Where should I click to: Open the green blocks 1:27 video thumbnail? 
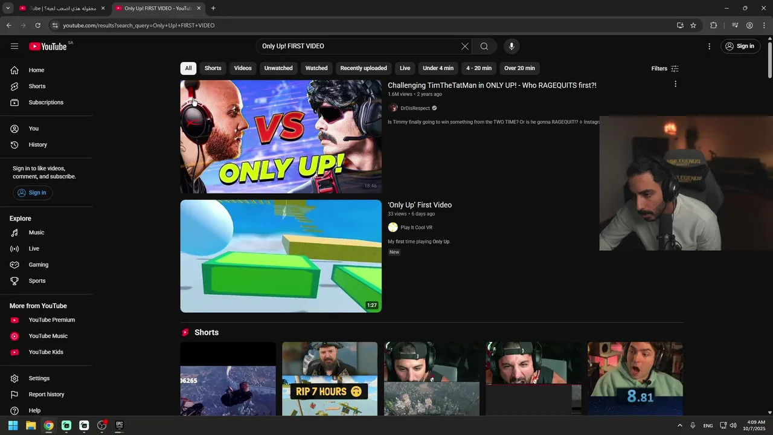coord(281,256)
